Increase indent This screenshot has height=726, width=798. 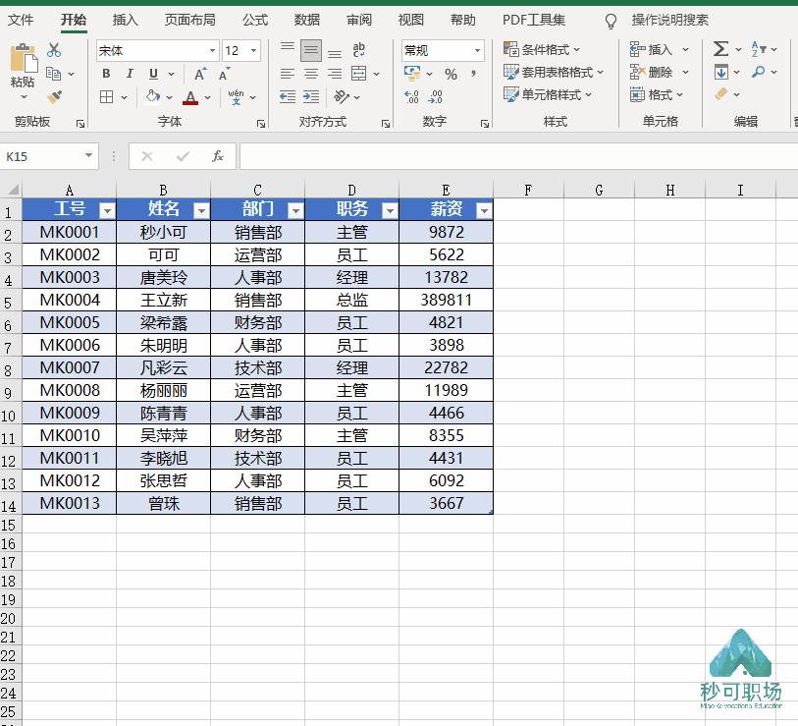(x=311, y=96)
